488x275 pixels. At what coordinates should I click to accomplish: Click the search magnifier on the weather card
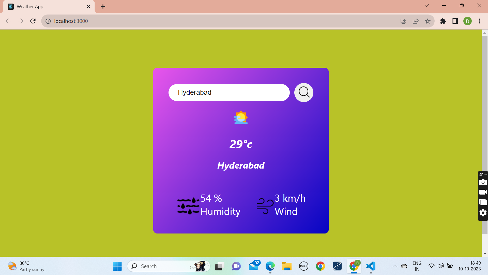(303, 92)
